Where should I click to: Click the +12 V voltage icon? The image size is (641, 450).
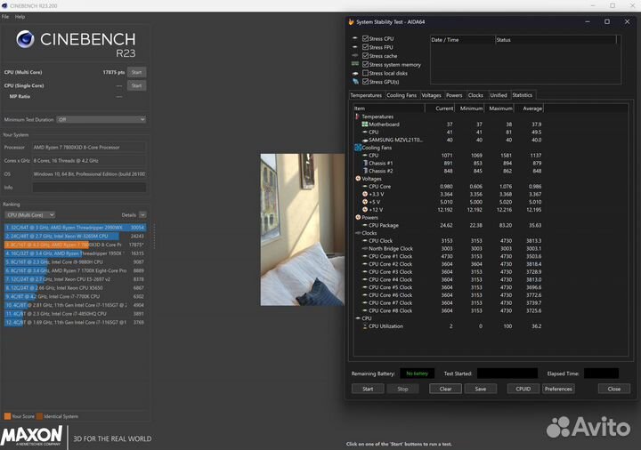point(365,210)
